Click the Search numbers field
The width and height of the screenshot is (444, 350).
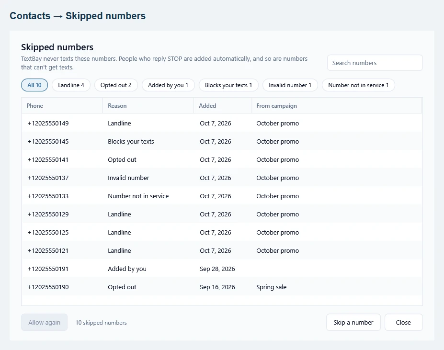[x=375, y=63]
